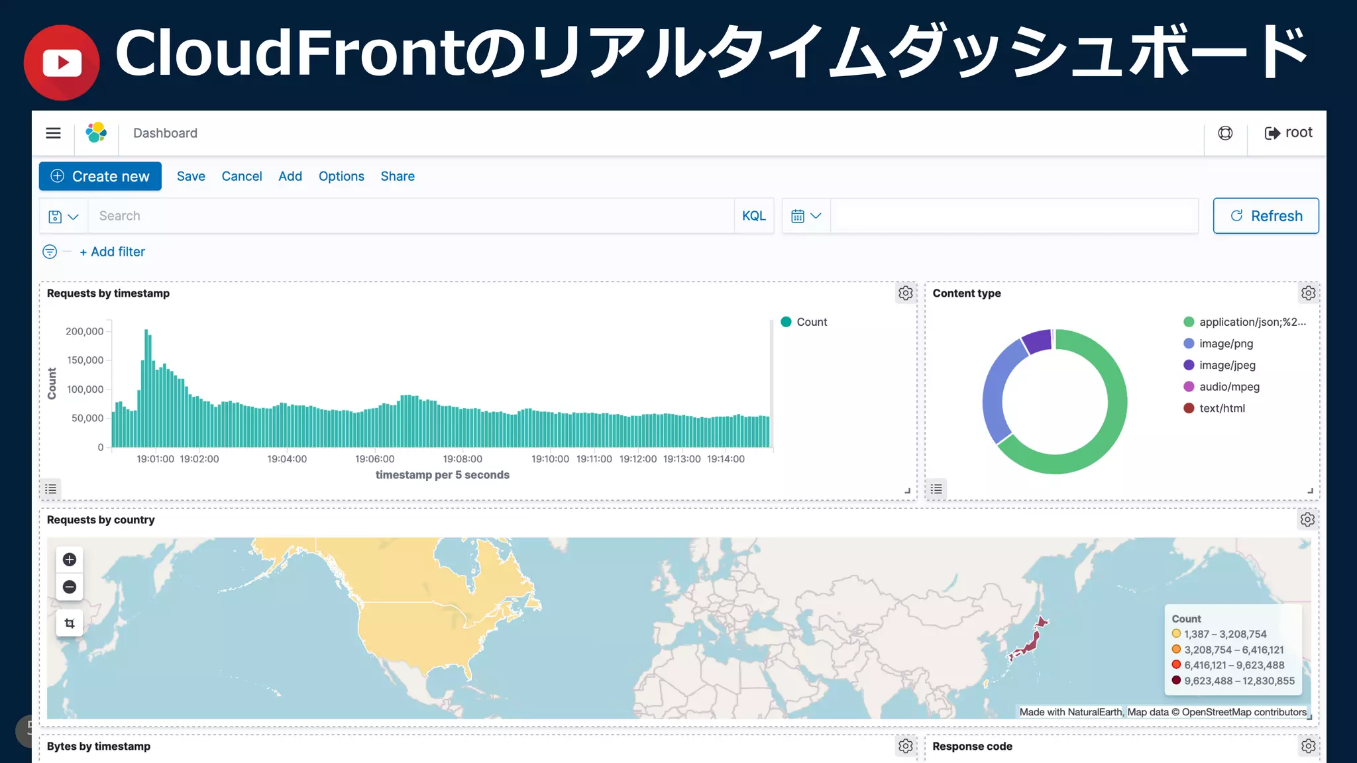Open Response code panel gear options
1357x763 pixels.
1308,746
